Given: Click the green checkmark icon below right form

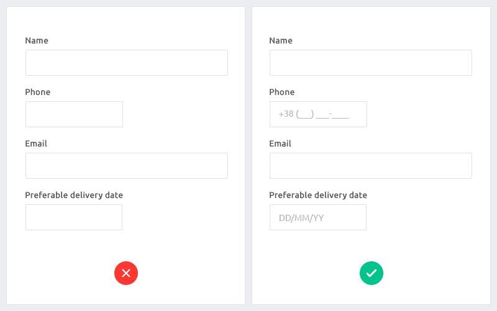Looking at the screenshot, I should click(x=372, y=273).
